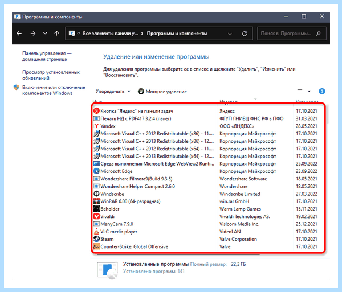Select Wondershare Filmora9(Build 9.3.5) row
342x292 pixels.
pyautogui.click(x=205, y=179)
